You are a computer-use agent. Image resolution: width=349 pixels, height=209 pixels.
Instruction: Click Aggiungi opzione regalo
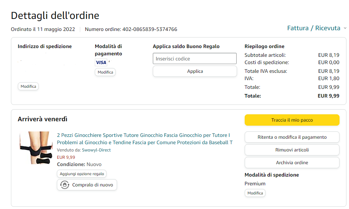point(82,174)
